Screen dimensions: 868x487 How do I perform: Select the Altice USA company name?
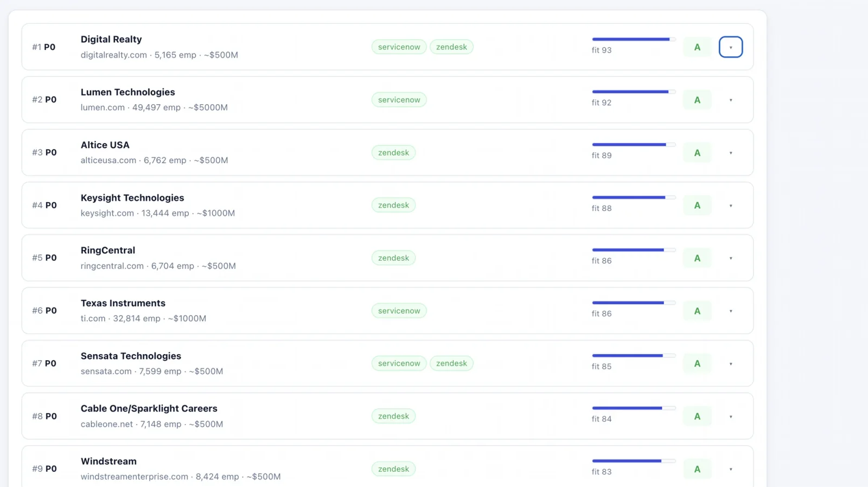pos(105,145)
